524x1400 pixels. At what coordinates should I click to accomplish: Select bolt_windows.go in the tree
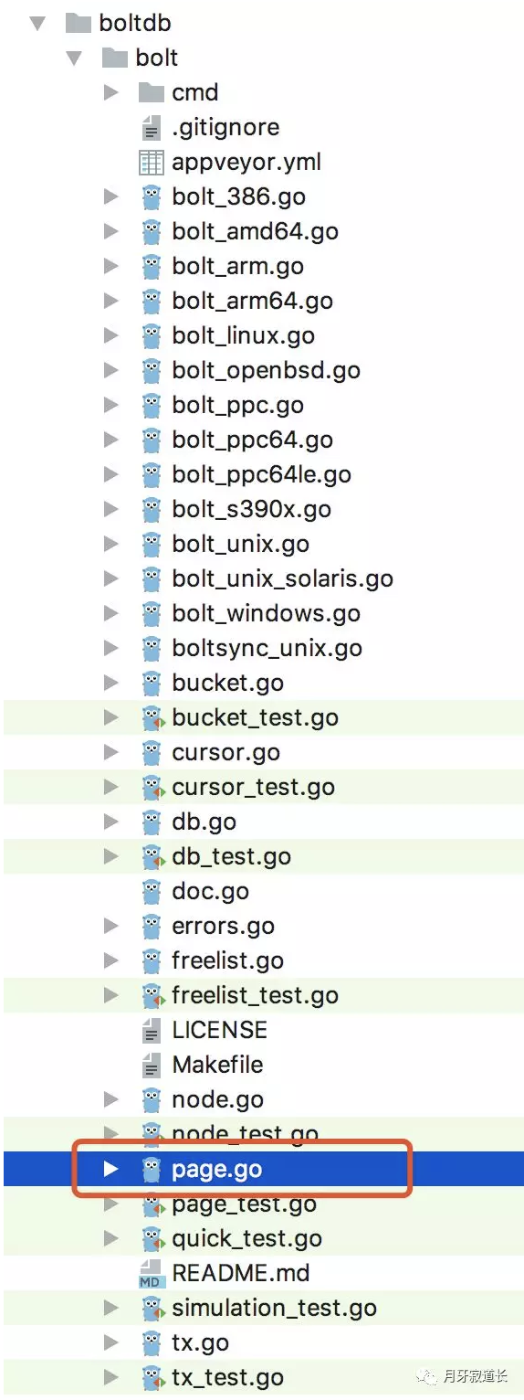[264, 614]
